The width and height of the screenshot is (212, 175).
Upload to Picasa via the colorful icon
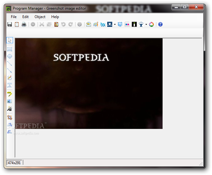pyautogui.click(x=151, y=24)
